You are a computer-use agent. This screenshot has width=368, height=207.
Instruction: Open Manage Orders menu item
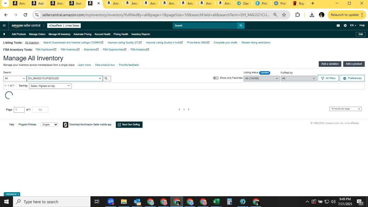tap(37, 34)
